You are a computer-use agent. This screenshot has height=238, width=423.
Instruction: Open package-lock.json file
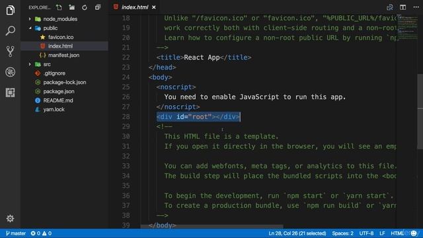coord(65,82)
